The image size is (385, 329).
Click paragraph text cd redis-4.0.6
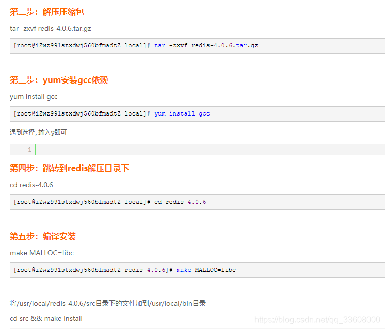pyautogui.click(x=31, y=185)
